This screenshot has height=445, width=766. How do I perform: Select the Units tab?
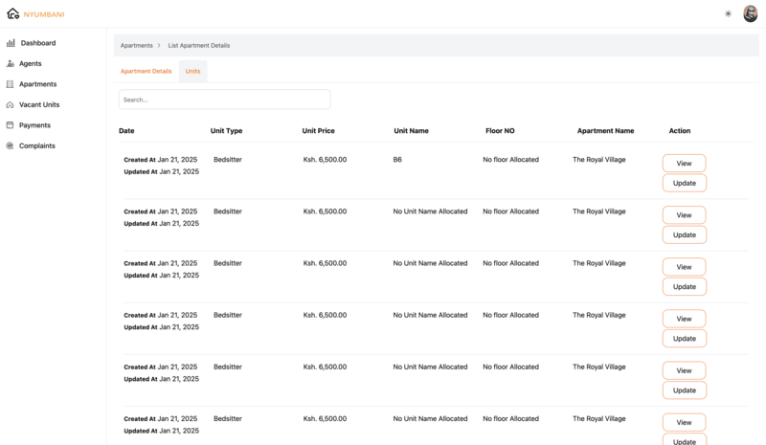[x=192, y=72]
